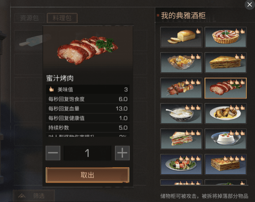
Task: Select the layered sandwich item
Action: coord(181,139)
